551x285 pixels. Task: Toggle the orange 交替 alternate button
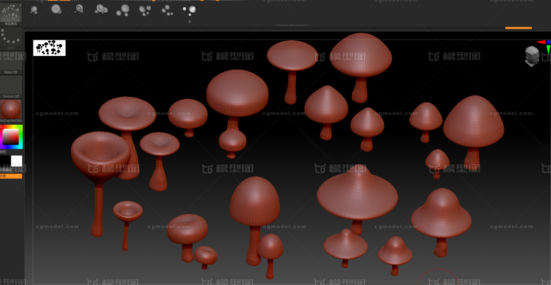point(11,176)
